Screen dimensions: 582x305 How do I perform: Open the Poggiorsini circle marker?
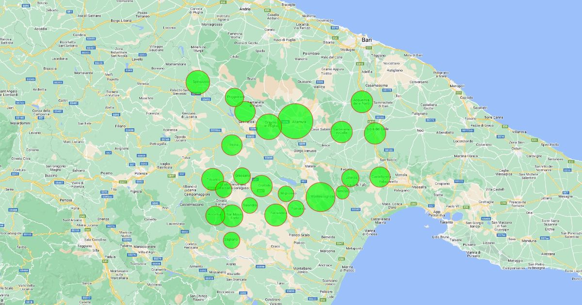235,97
